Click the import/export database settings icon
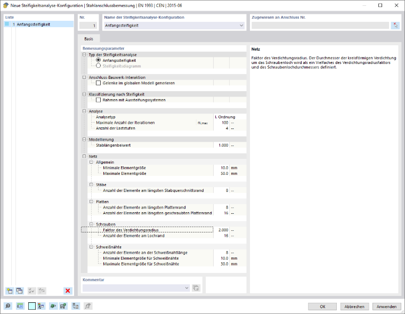 [76, 306]
